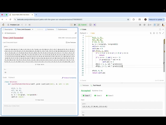
Task: Start the timer stopwatch icon
Action: click(x=155, y=25)
